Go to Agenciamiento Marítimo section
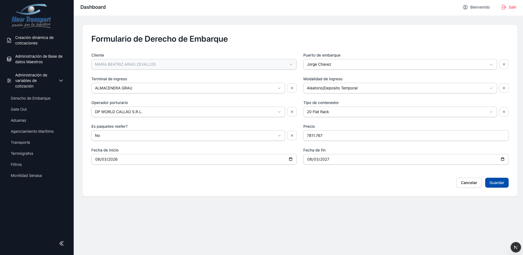 (32, 131)
